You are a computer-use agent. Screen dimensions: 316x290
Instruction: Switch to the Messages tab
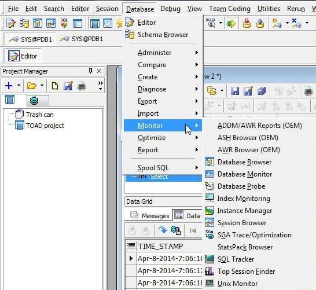click(x=149, y=216)
